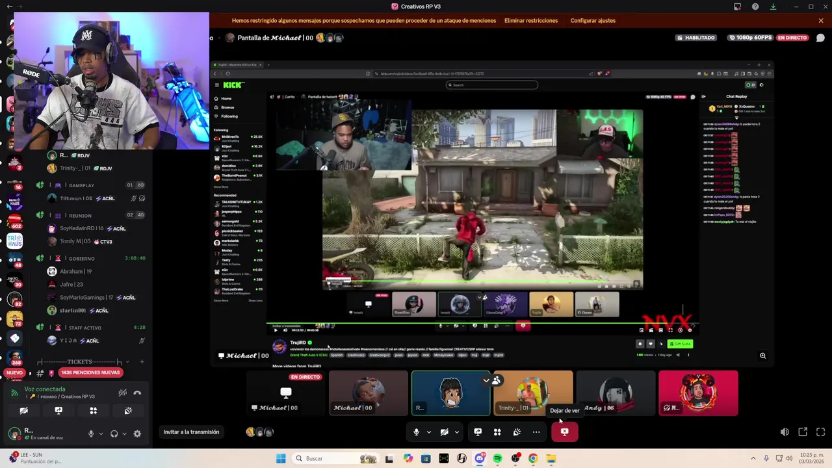832x468 pixels.
Task: Click Eliminar restricciones link in the banner
Action: point(531,21)
